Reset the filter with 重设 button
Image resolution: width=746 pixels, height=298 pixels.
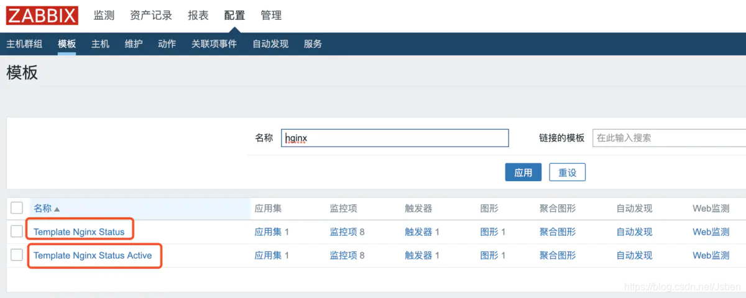(568, 173)
